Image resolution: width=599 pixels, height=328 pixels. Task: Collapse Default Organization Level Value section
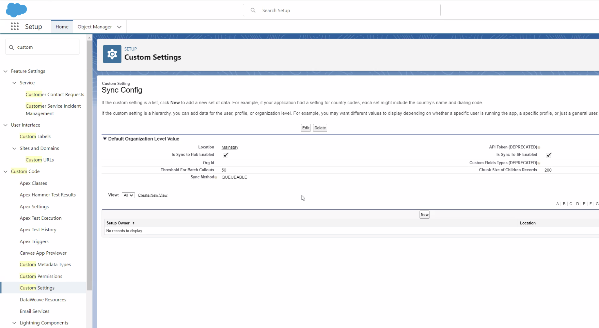[105, 139]
